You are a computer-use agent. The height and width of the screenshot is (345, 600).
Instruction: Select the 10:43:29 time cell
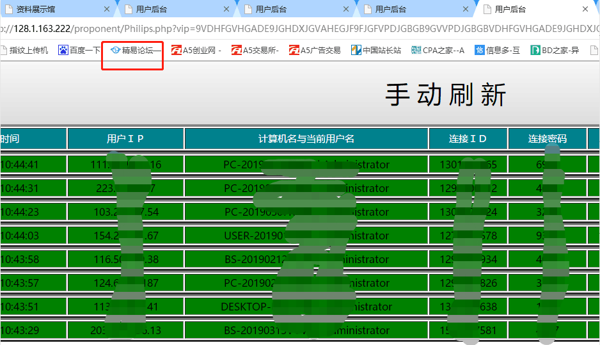pos(33,330)
